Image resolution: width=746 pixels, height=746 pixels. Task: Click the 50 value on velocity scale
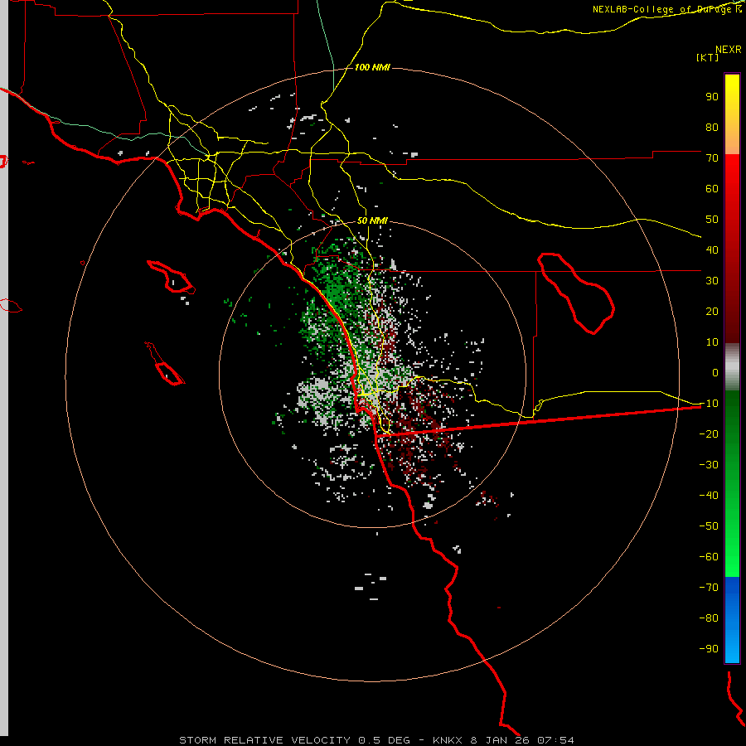point(712,220)
